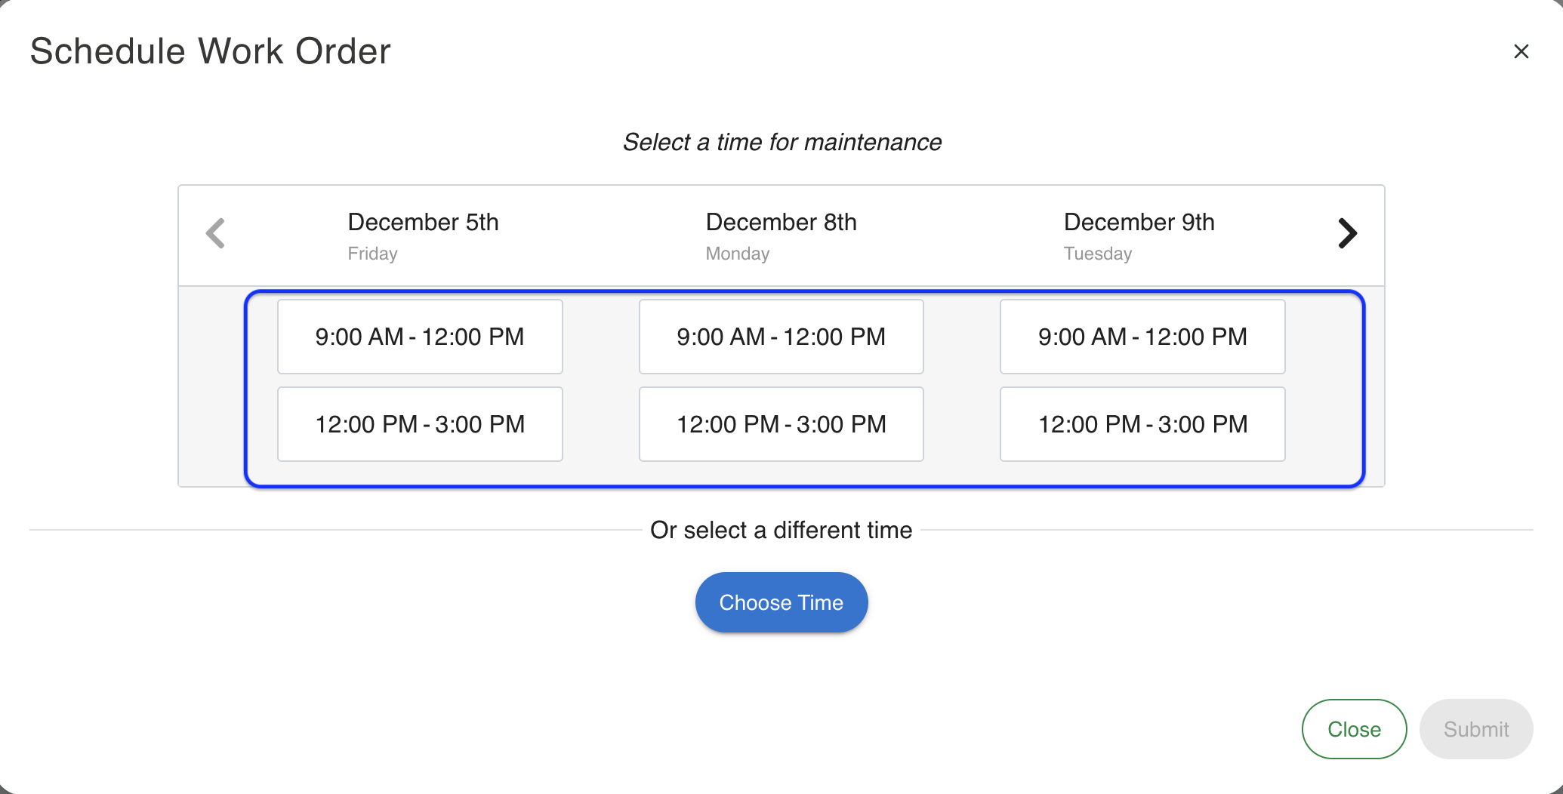Viewport: 1563px width, 794px height.
Task: Click the December 5th date header
Action: [423, 222]
